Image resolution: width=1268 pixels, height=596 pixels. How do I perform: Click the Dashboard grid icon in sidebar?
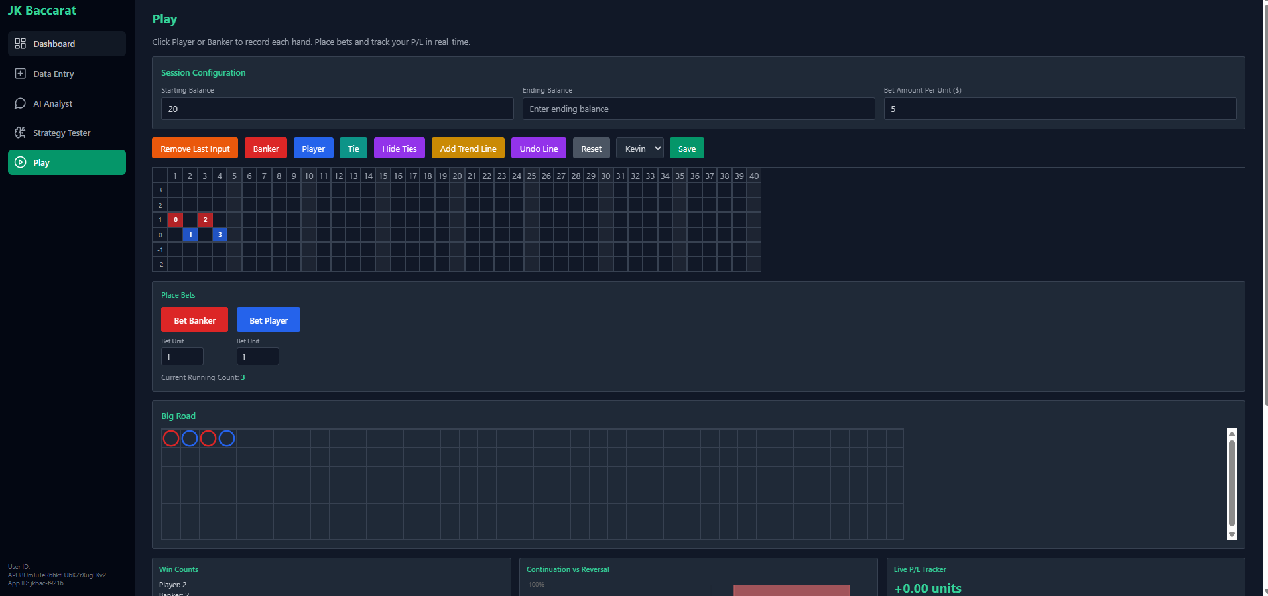[21, 44]
